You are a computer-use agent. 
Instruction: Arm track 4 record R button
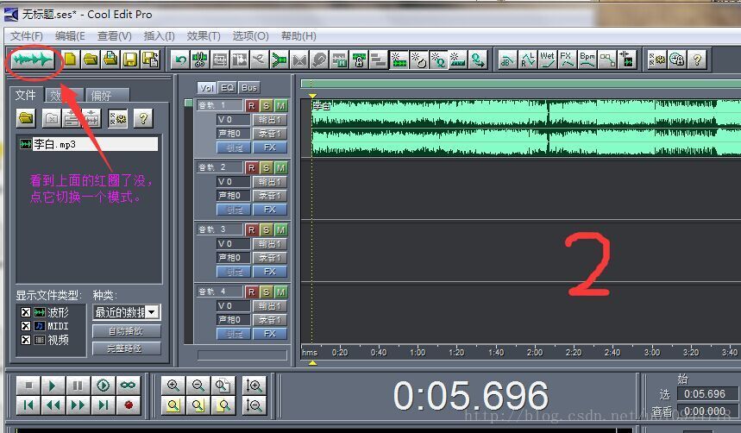(x=251, y=292)
